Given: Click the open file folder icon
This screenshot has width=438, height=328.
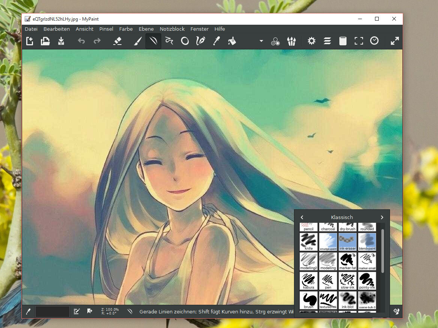Looking at the screenshot, I should [45, 41].
